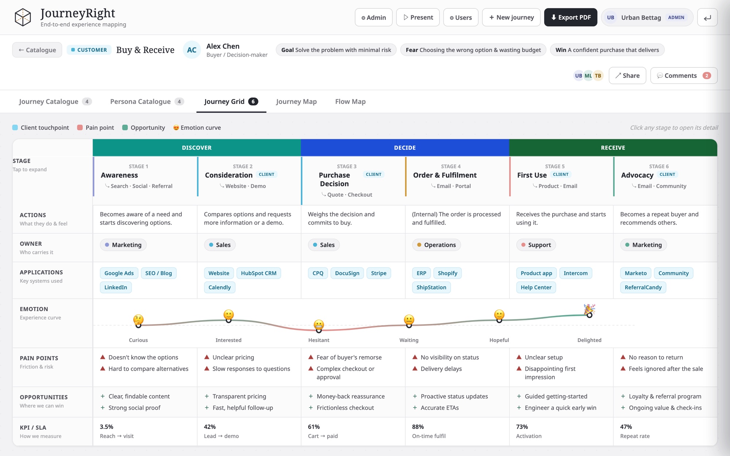
Task: Click the Operations owner chip
Action: [x=436, y=245]
